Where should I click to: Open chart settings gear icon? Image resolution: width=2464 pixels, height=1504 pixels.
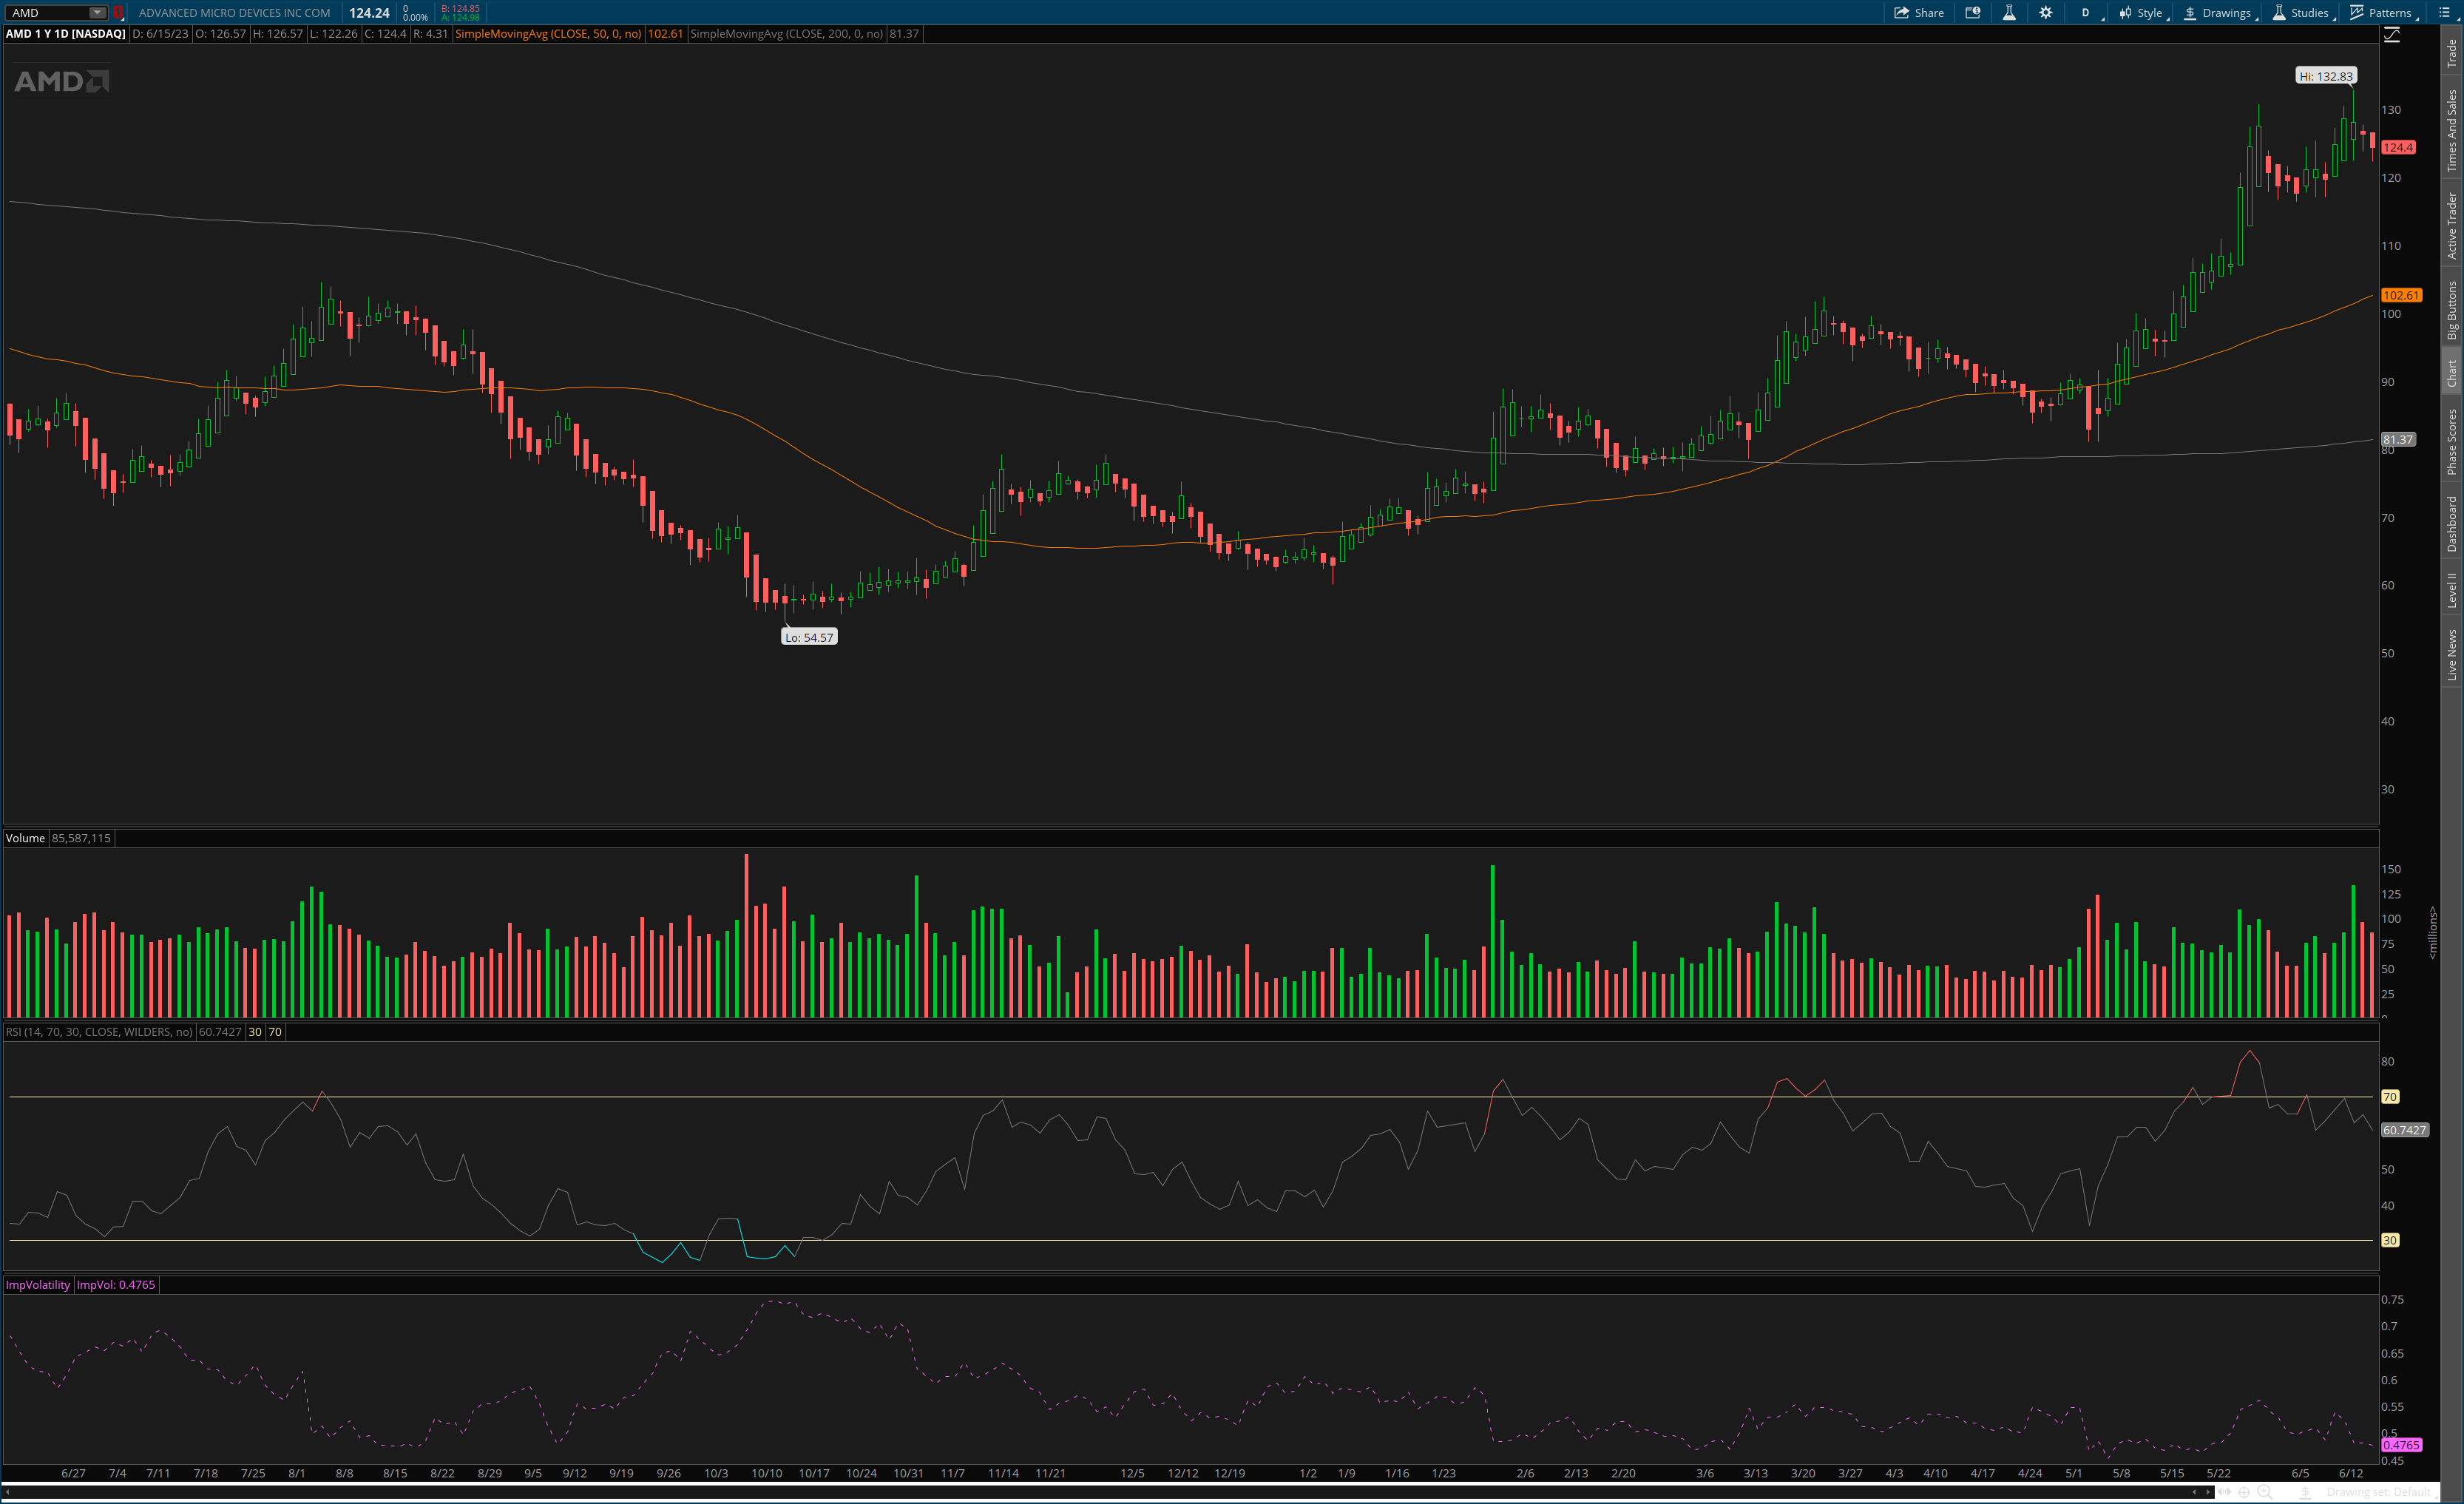click(x=2046, y=13)
